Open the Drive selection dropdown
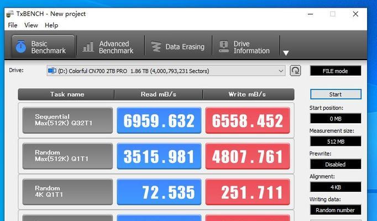Viewport: 377px width, 221px height. pyautogui.click(x=166, y=71)
